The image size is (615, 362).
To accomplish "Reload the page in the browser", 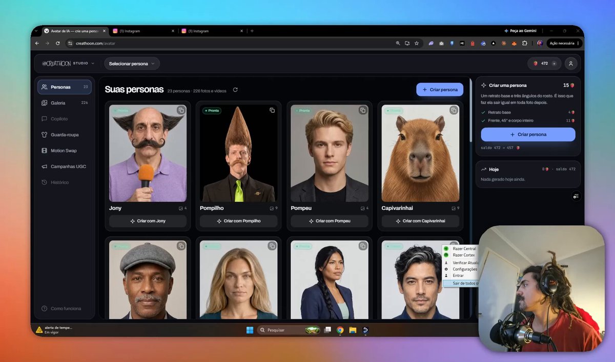I will (57, 44).
